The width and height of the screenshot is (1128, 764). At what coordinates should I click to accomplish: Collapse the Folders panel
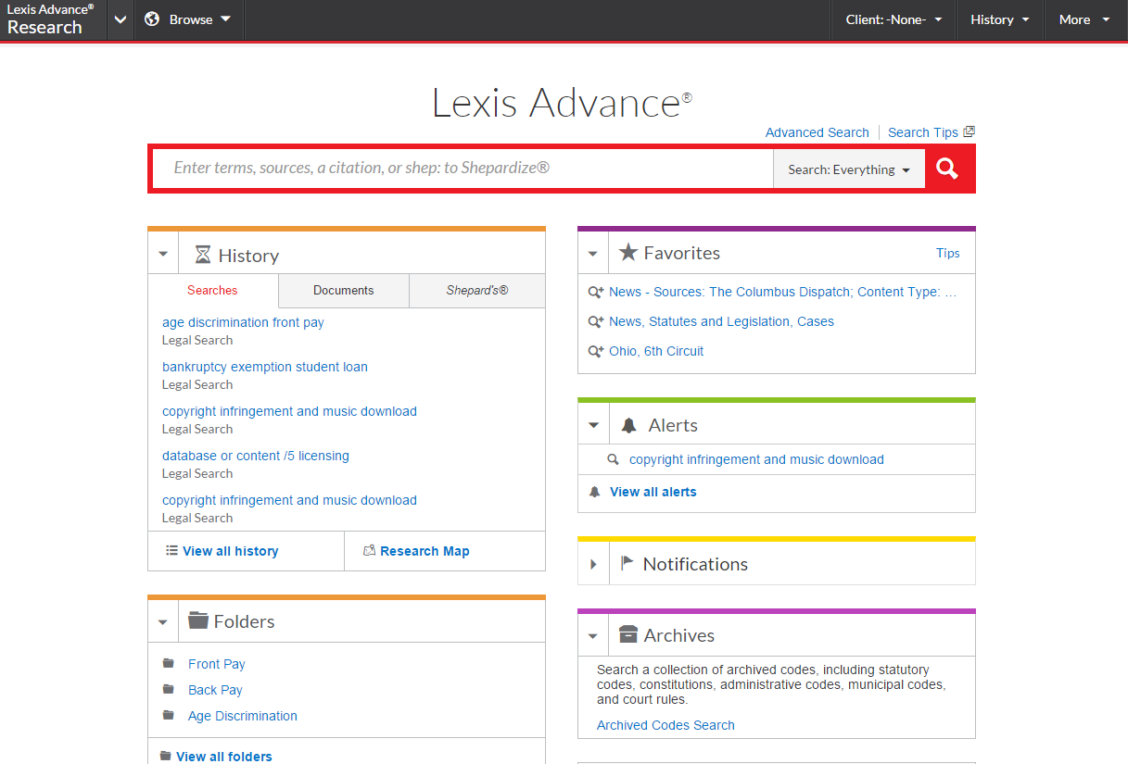[x=163, y=621]
